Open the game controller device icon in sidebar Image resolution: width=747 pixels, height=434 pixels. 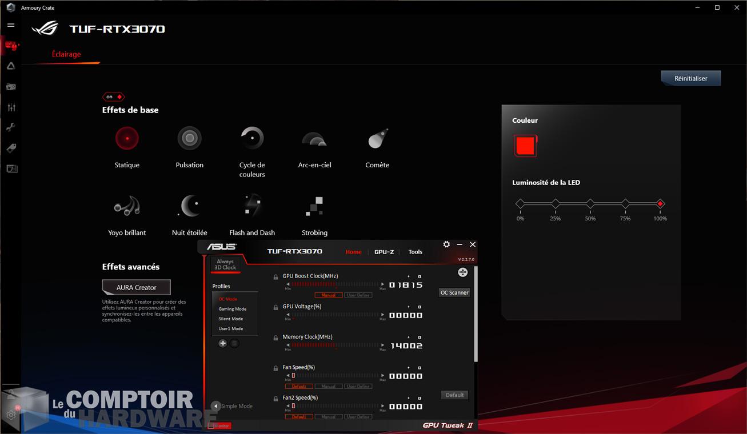coord(10,86)
